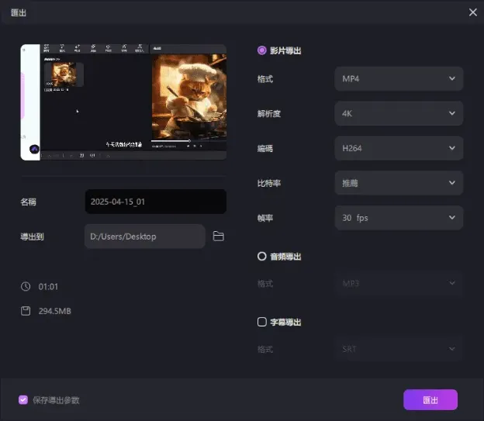The height and width of the screenshot is (421, 484).
Task: Click the 比特率 label
Action: point(269,183)
